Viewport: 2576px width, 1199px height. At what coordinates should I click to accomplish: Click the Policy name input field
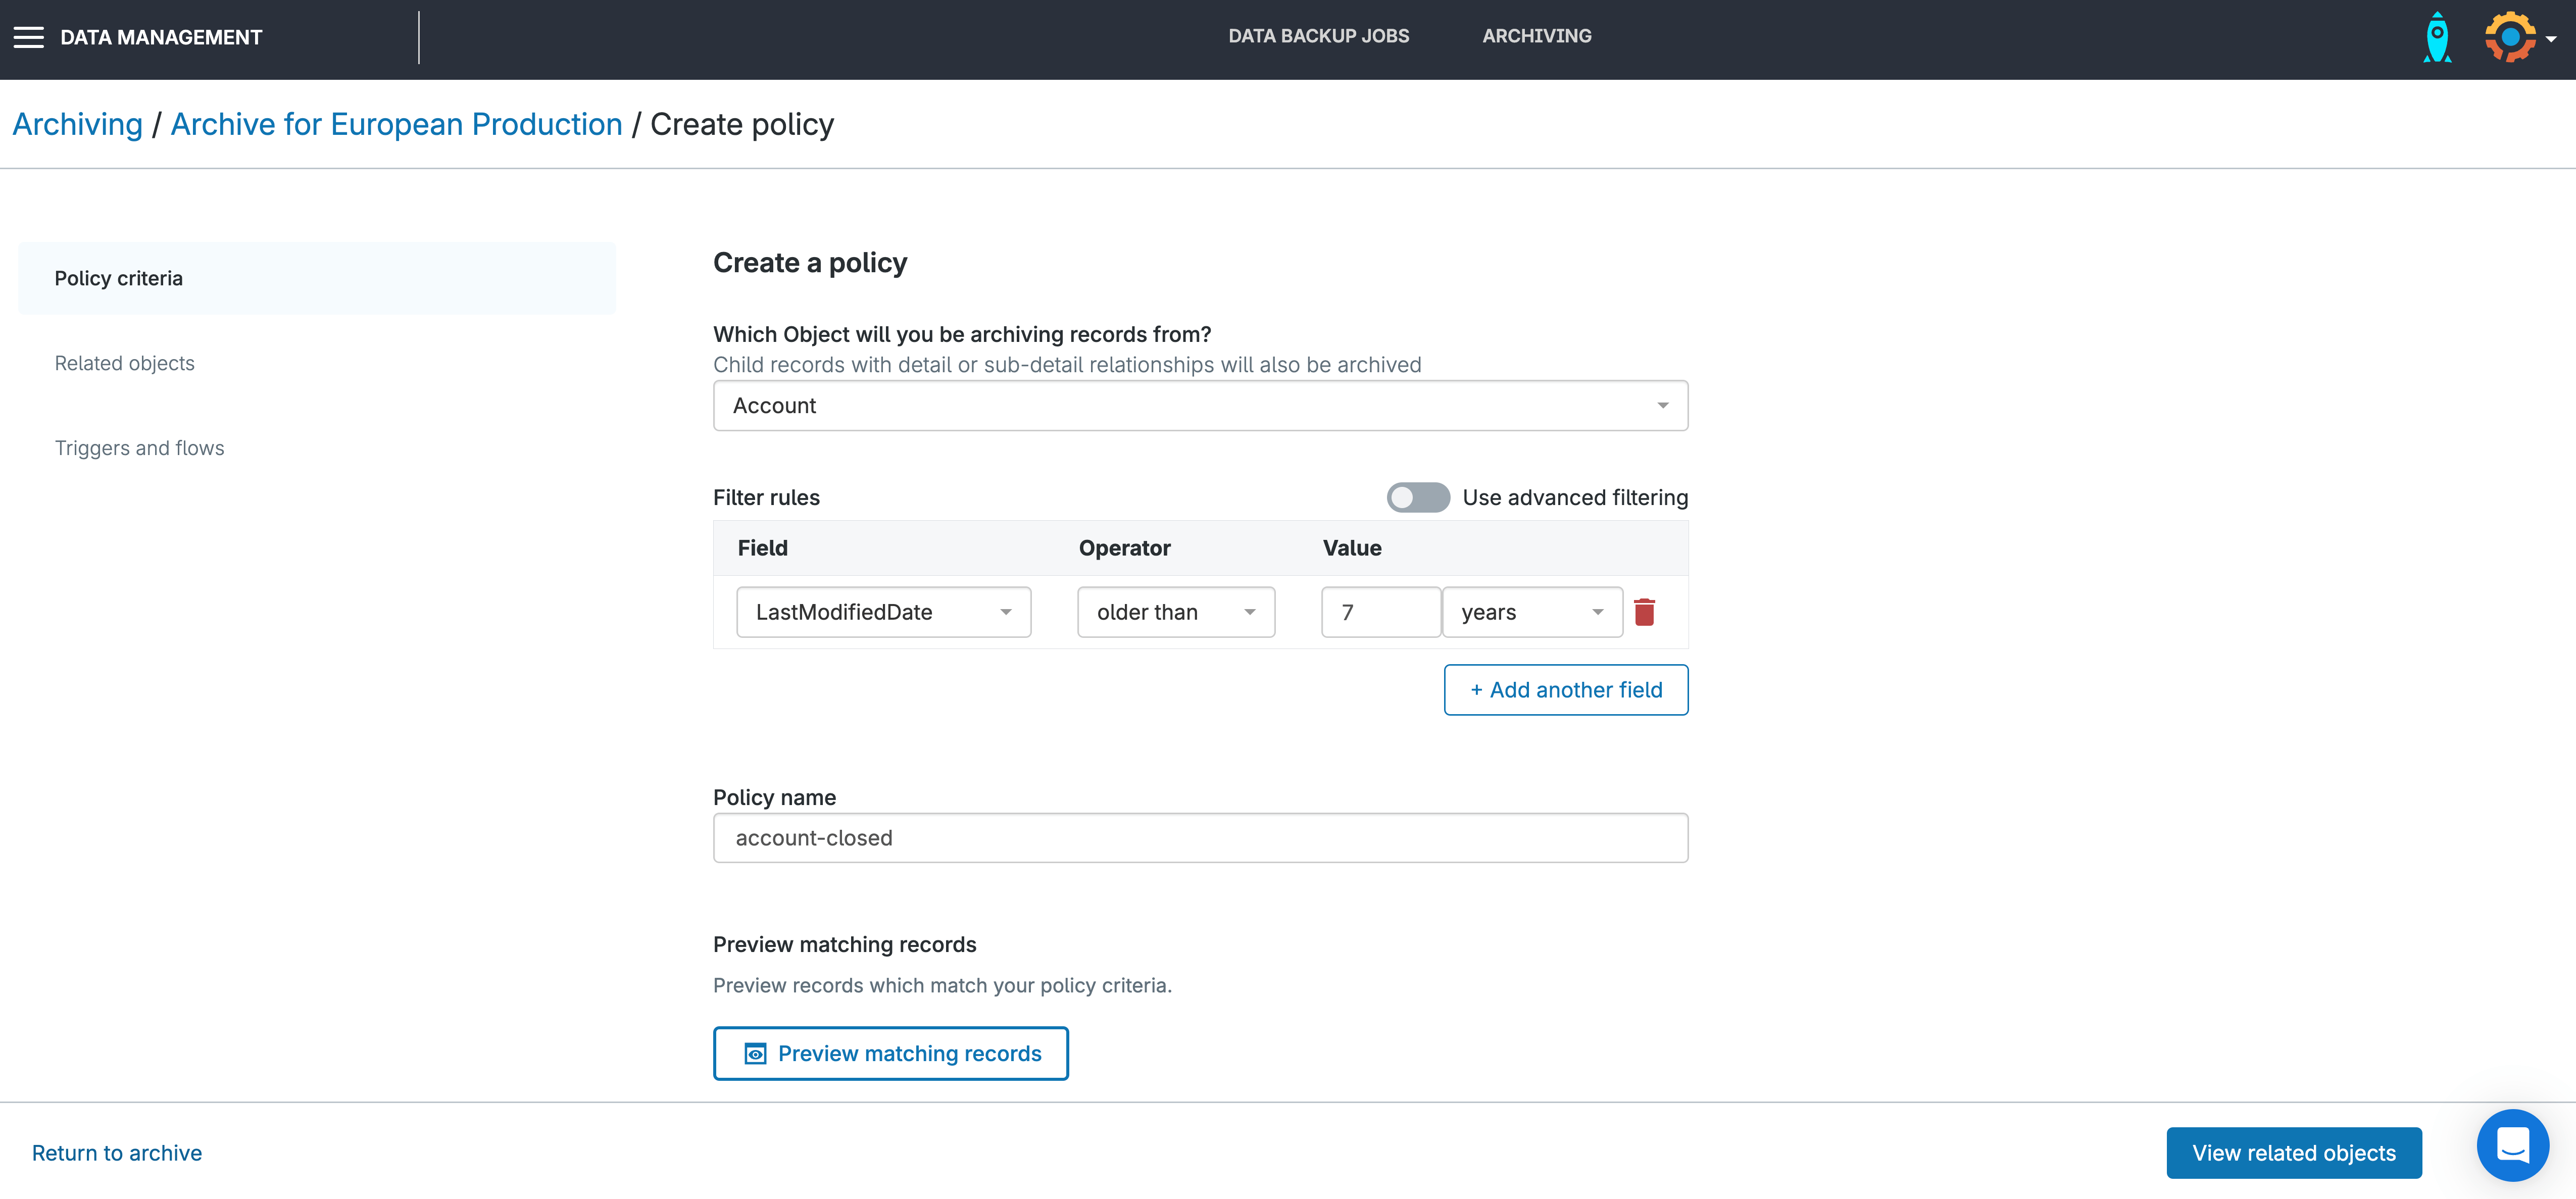click(1200, 838)
